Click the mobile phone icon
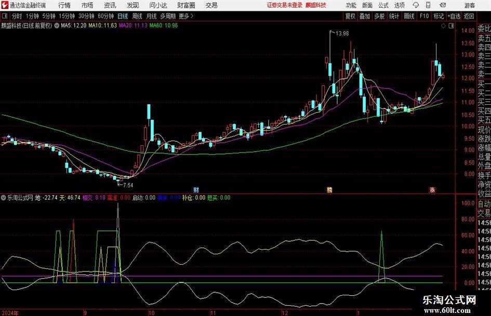The height and width of the screenshot is (316, 491). [428, 5]
